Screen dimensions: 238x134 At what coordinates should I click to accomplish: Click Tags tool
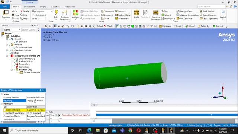(x=165, y=11)
